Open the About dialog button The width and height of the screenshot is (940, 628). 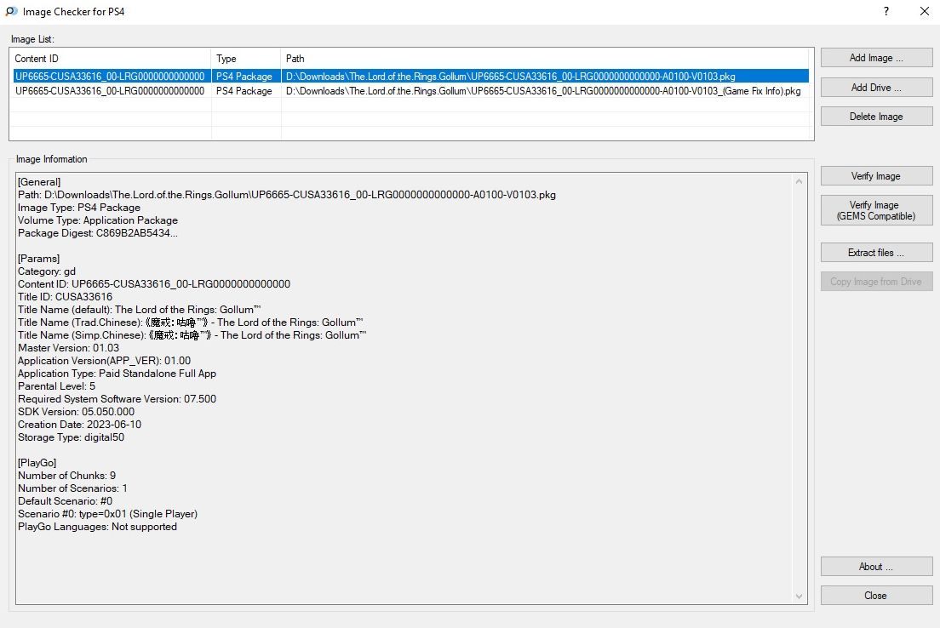pos(876,567)
